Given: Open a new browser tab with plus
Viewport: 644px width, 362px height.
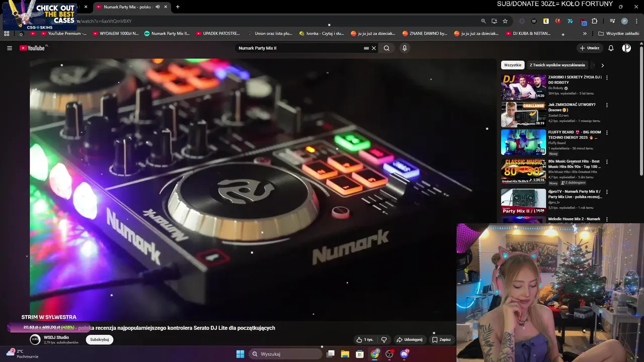Looking at the screenshot, I should (178, 7).
